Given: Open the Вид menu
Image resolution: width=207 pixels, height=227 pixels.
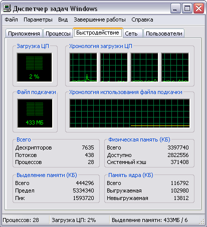Looking at the screenshot, I should (63, 19).
